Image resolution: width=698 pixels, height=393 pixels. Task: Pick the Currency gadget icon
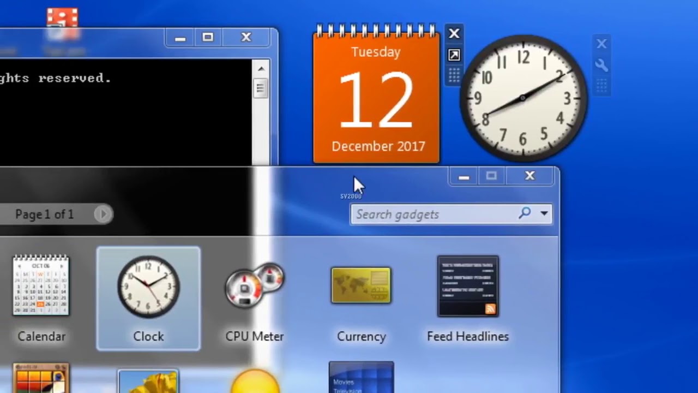[x=361, y=285]
